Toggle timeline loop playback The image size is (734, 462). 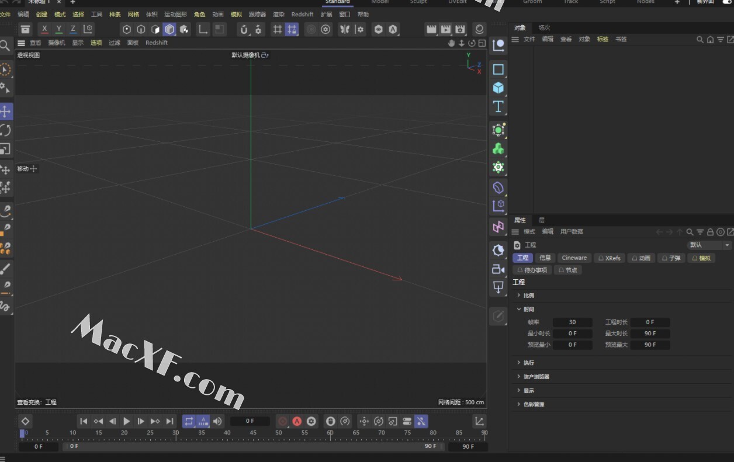pyautogui.click(x=189, y=421)
